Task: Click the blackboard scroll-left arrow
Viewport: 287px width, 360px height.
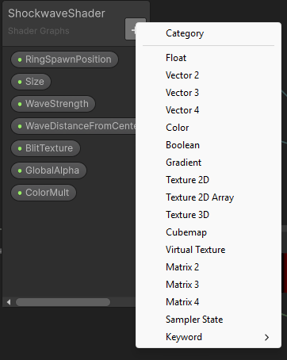Action: [x=9, y=302]
